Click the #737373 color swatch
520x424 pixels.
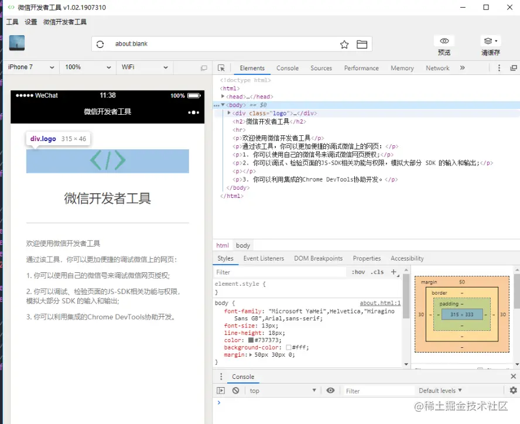click(x=251, y=340)
